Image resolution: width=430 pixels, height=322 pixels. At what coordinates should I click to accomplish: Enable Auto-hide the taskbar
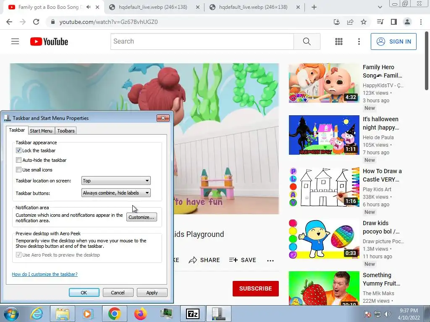18,160
